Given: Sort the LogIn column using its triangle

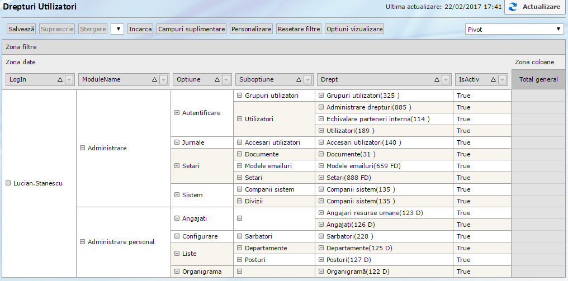Looking at the screenshot, I should pyautogui.click(x=60, y=80).
